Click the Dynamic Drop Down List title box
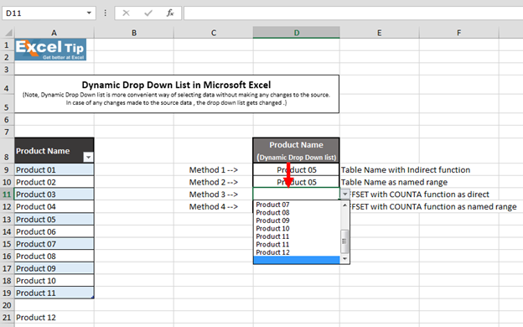523x327 pixels. coord(177,94)
